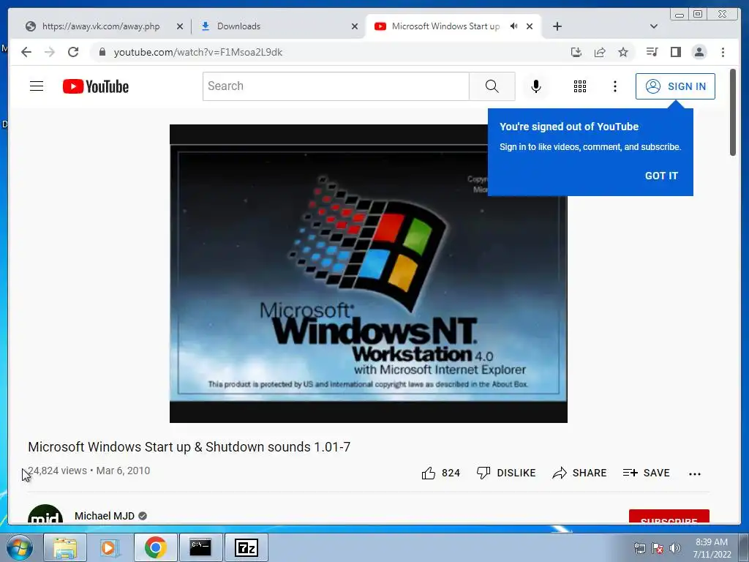Click the Windows NT video player
This screenshot has width=749, height=562.
[369, 274]
